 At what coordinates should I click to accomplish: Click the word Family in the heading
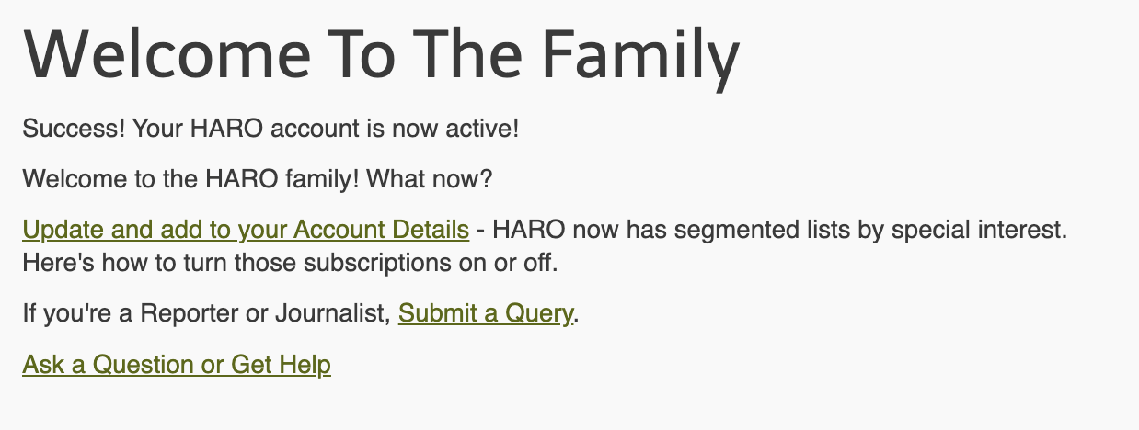point(639,54)
